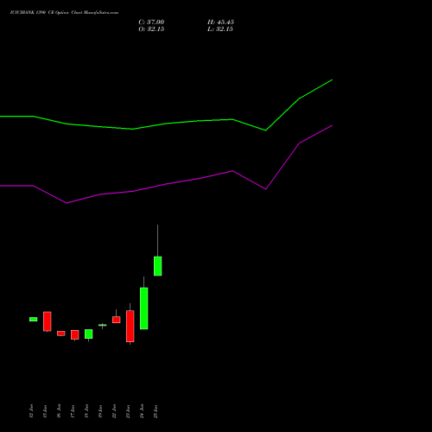Image resolution: width=432 pixels, height=432 pixels.
Task: Select the open value 'O: 32.15'
Action: click(x=151, y=29)
